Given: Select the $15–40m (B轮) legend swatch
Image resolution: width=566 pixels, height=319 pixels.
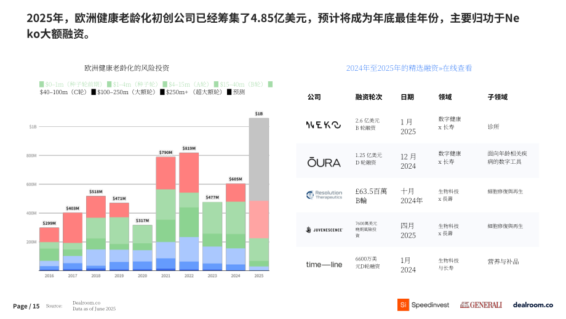Looking at the screenshot, I should (x=216, y=84).
